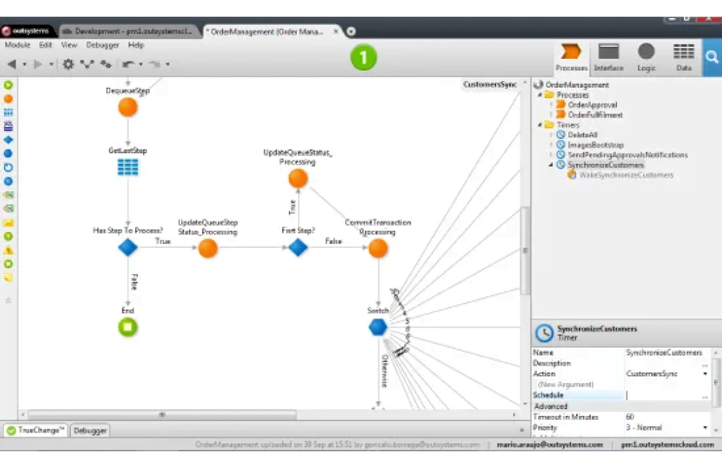Open the Debugger menu
The height and width of the screenshot is (468, 722).
(102, 45)
